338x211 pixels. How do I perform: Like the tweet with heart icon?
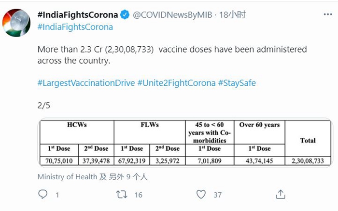tap(201, 194)
